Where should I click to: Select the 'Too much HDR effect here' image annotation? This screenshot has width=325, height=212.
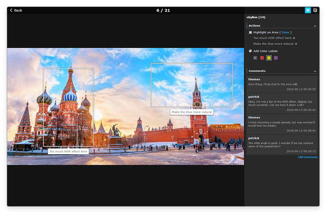[x=68, y=151]
